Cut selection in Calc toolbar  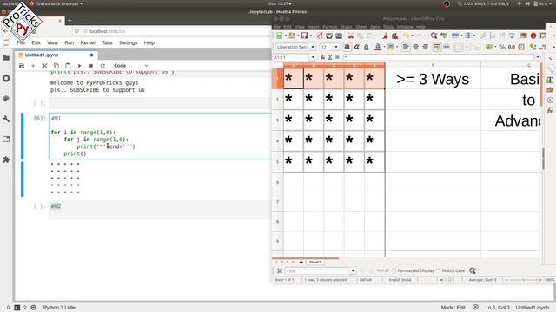(351, 36)
